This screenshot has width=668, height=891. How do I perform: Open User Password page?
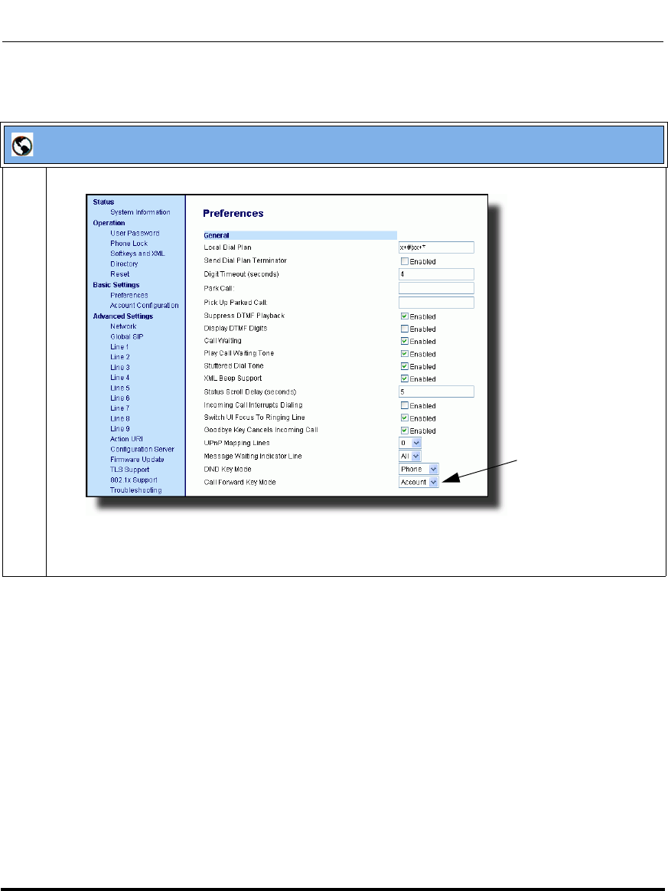tap(135, 234)
